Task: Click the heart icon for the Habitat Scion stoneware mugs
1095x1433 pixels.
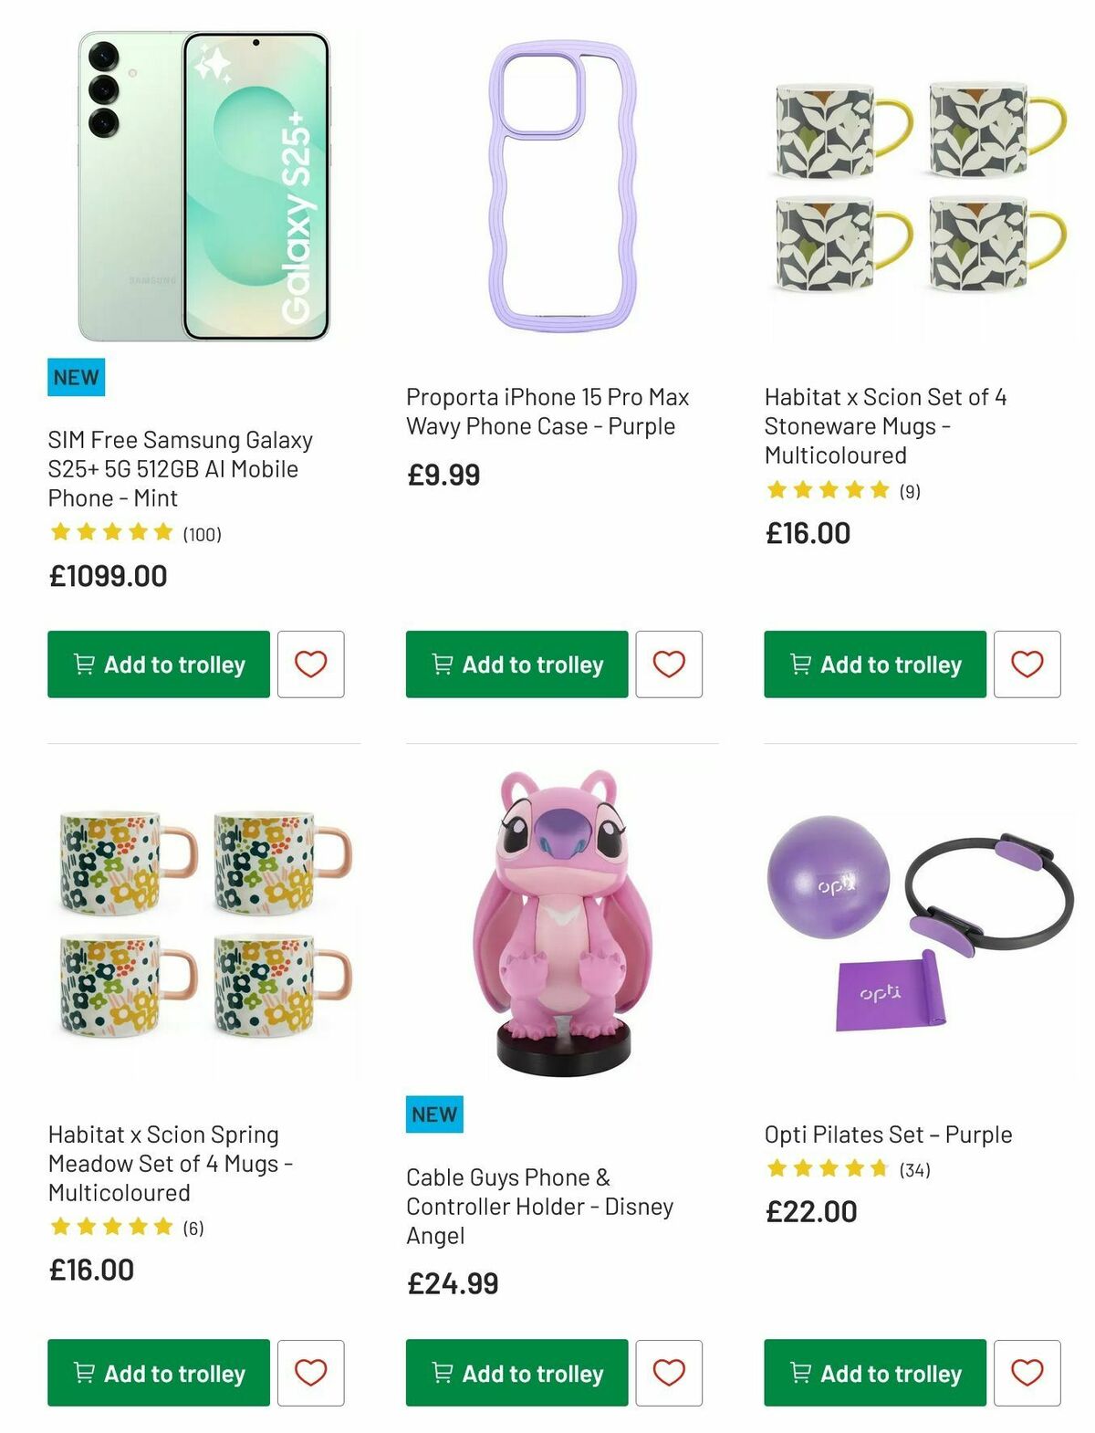Action: [1027, 664]
